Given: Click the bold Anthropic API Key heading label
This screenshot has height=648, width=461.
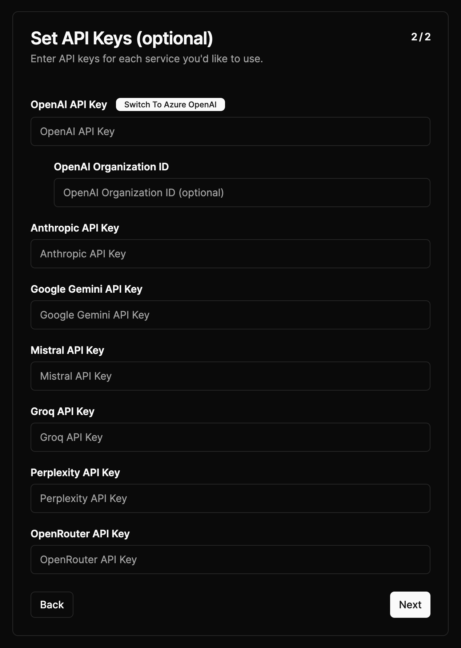Looking at the screenshot, I should pyautogui.click(x=75, y=228).
